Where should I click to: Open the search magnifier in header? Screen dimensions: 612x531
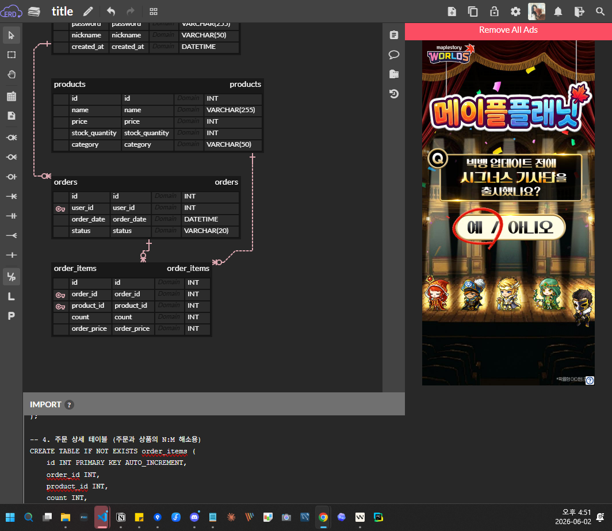(600, 12)
